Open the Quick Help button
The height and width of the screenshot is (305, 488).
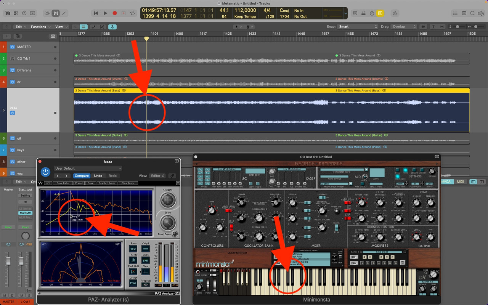point(24,13)
